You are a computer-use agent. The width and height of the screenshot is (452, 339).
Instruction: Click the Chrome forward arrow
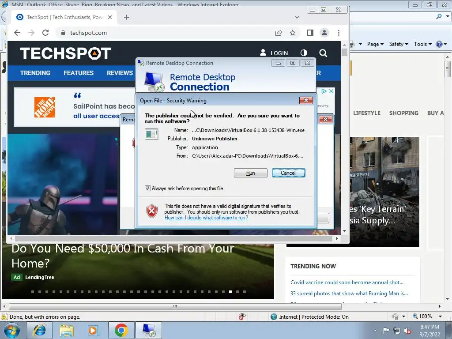pos(31,33)
